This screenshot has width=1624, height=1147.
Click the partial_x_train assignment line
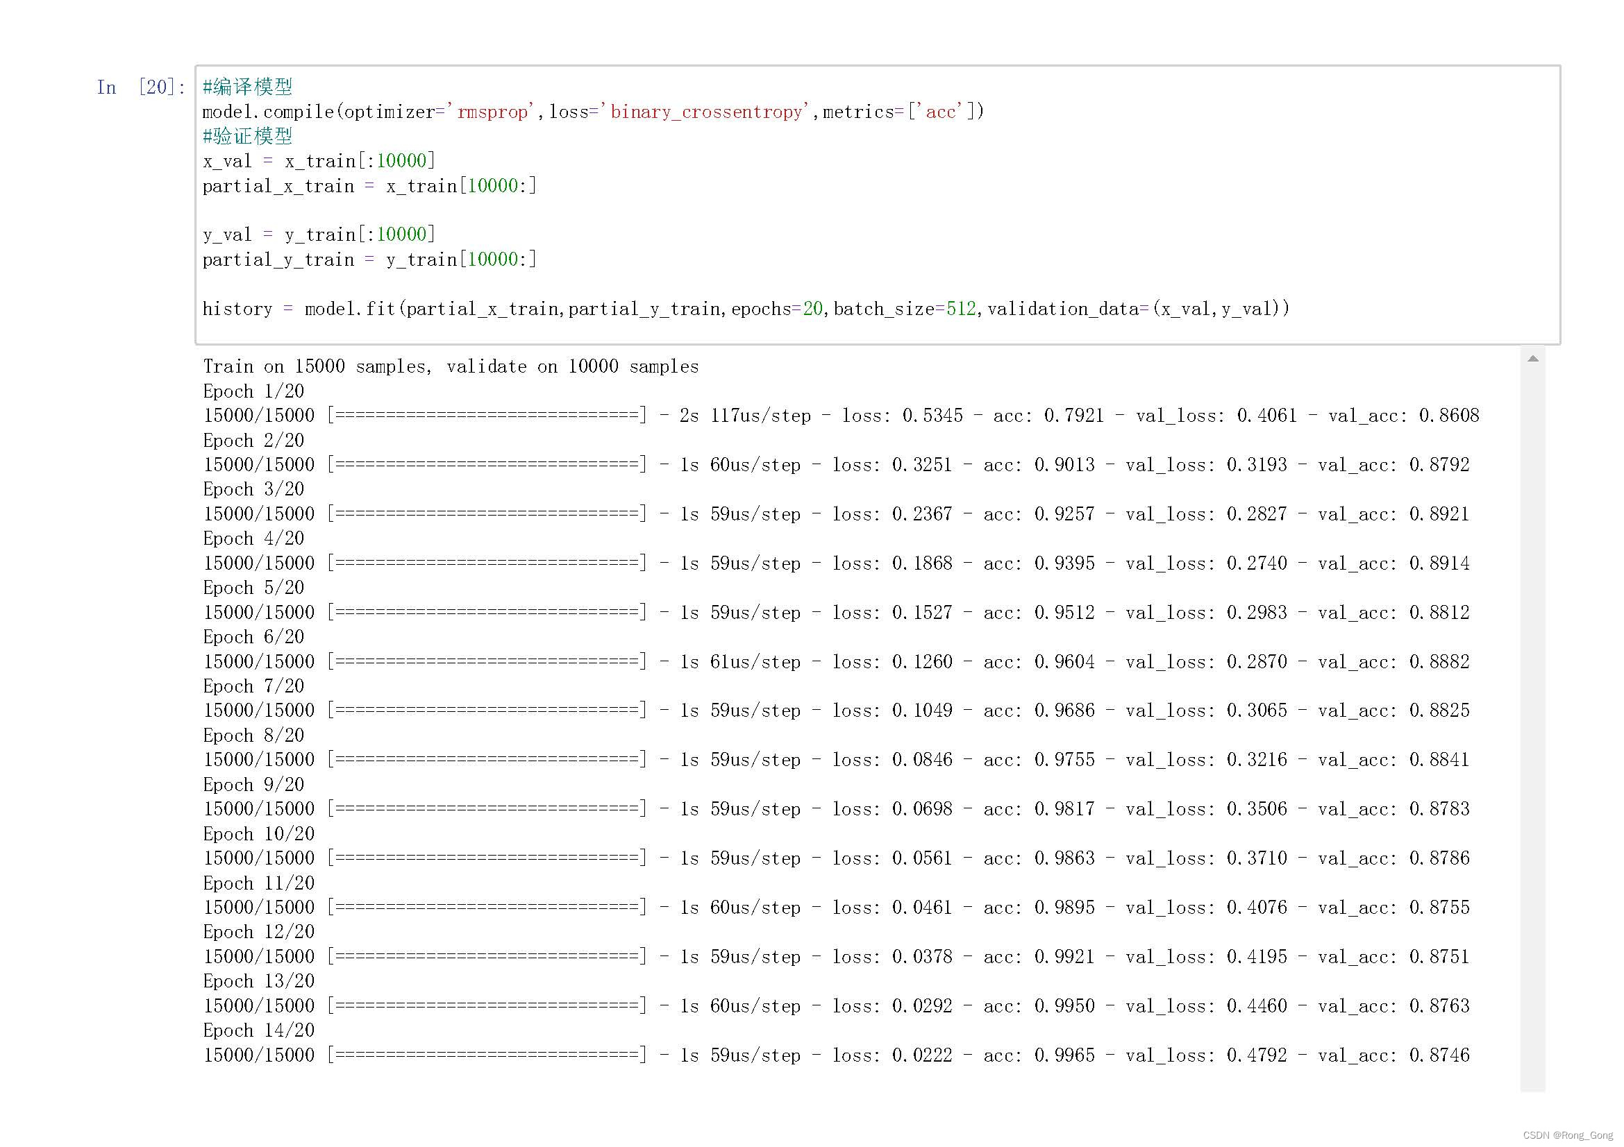pos(368,185)
